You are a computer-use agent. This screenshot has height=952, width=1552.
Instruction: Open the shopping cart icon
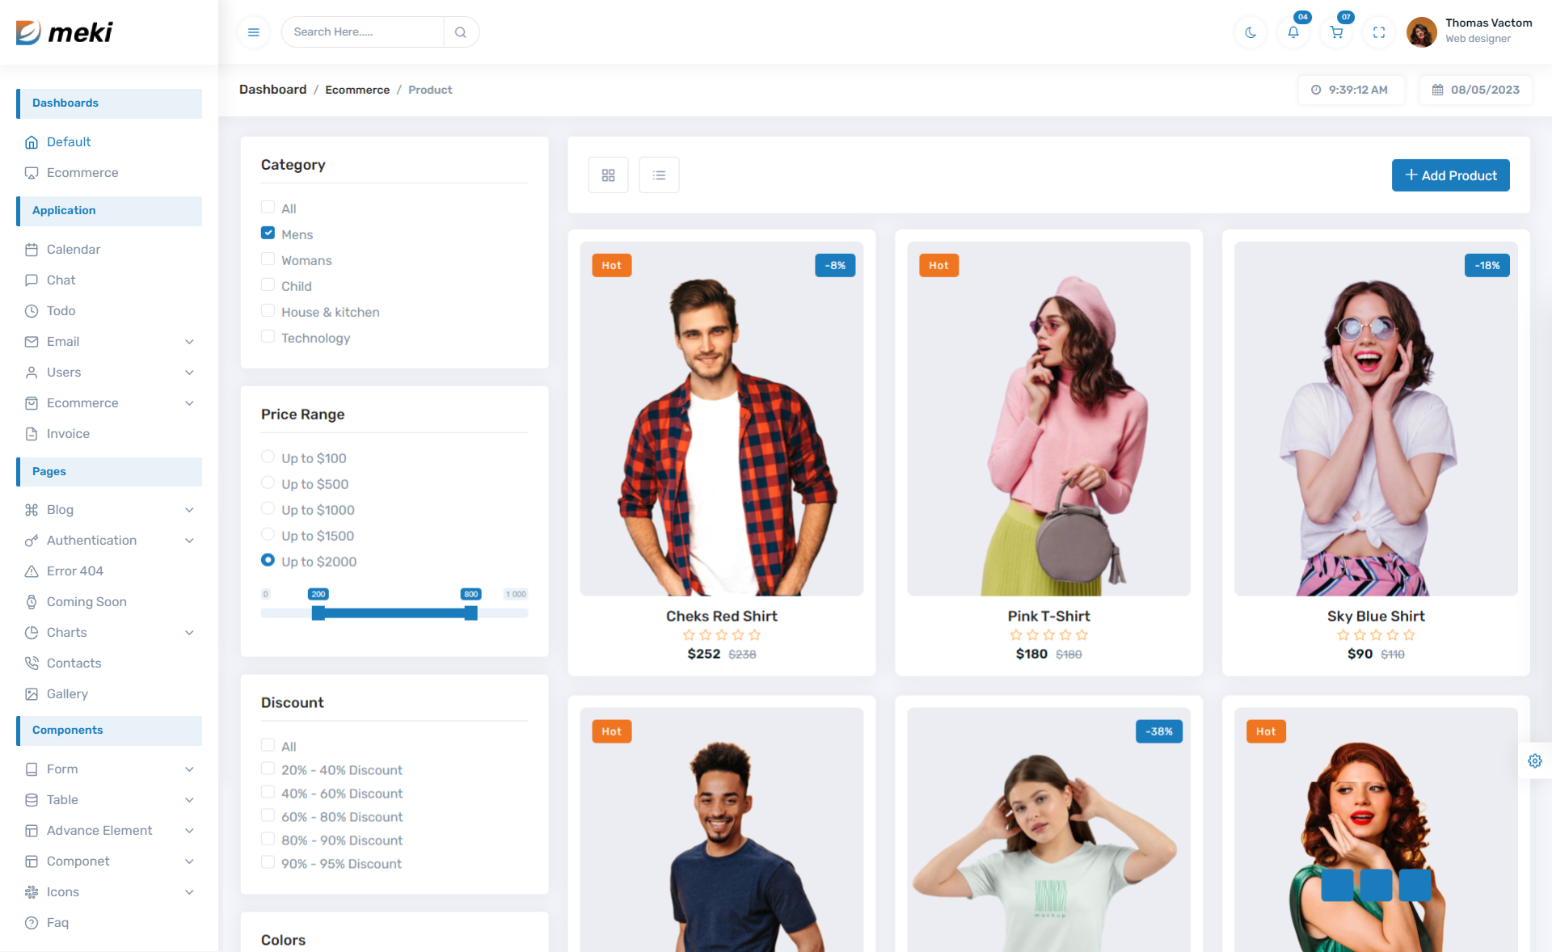click(1336, 32)
